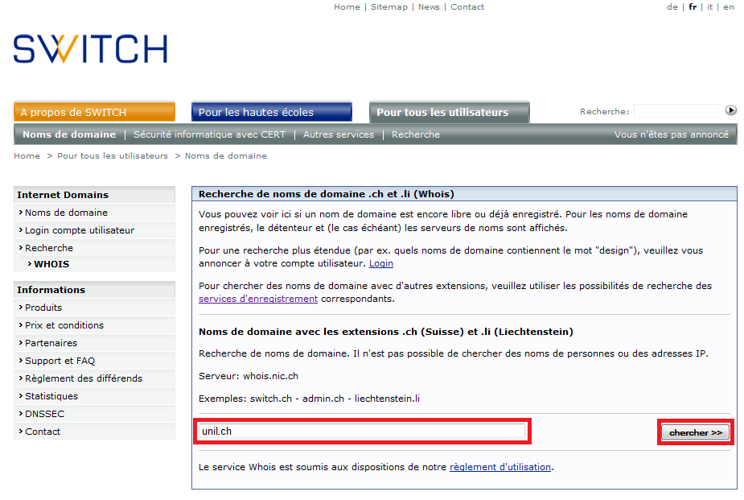This screenshot has width=744, height=500.
Task: Select 'Sécurité informatique avec CERT' menu item
Action: 209,134
